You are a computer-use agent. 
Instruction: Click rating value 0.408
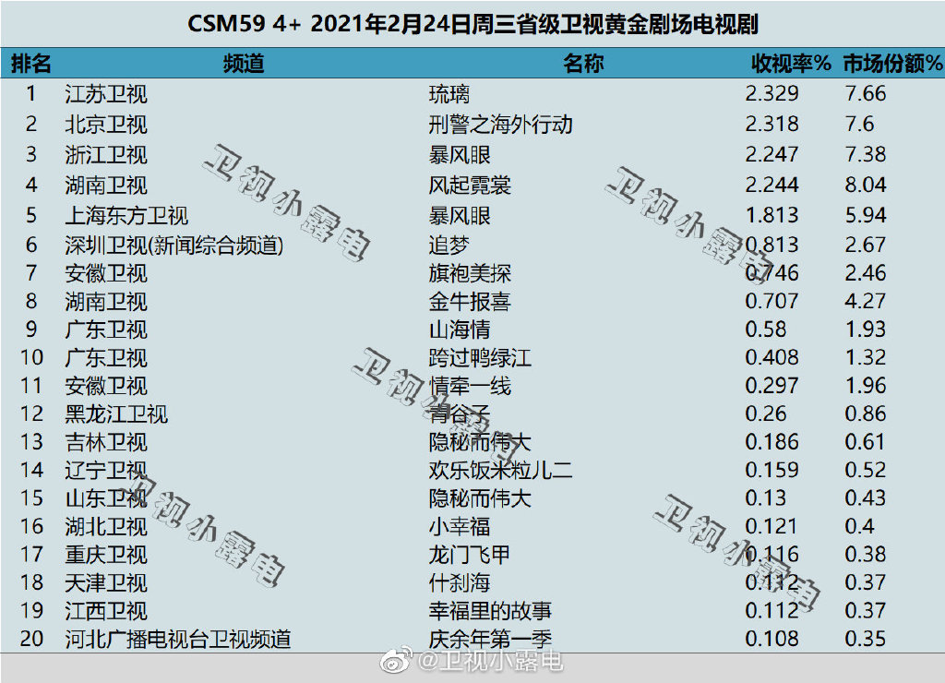point(772,357)
